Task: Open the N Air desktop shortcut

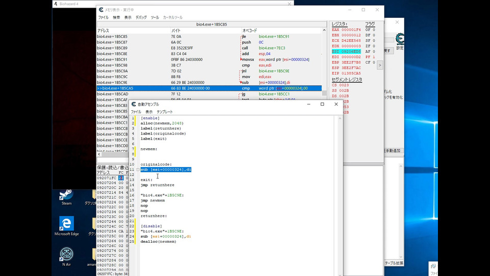Action: tap(66, 254)
